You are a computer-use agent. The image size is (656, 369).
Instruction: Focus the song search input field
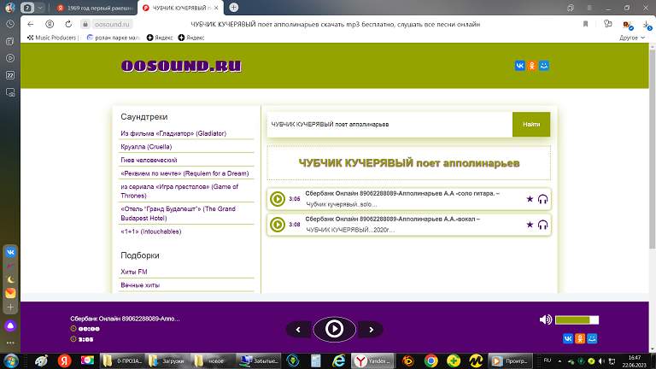389,124
